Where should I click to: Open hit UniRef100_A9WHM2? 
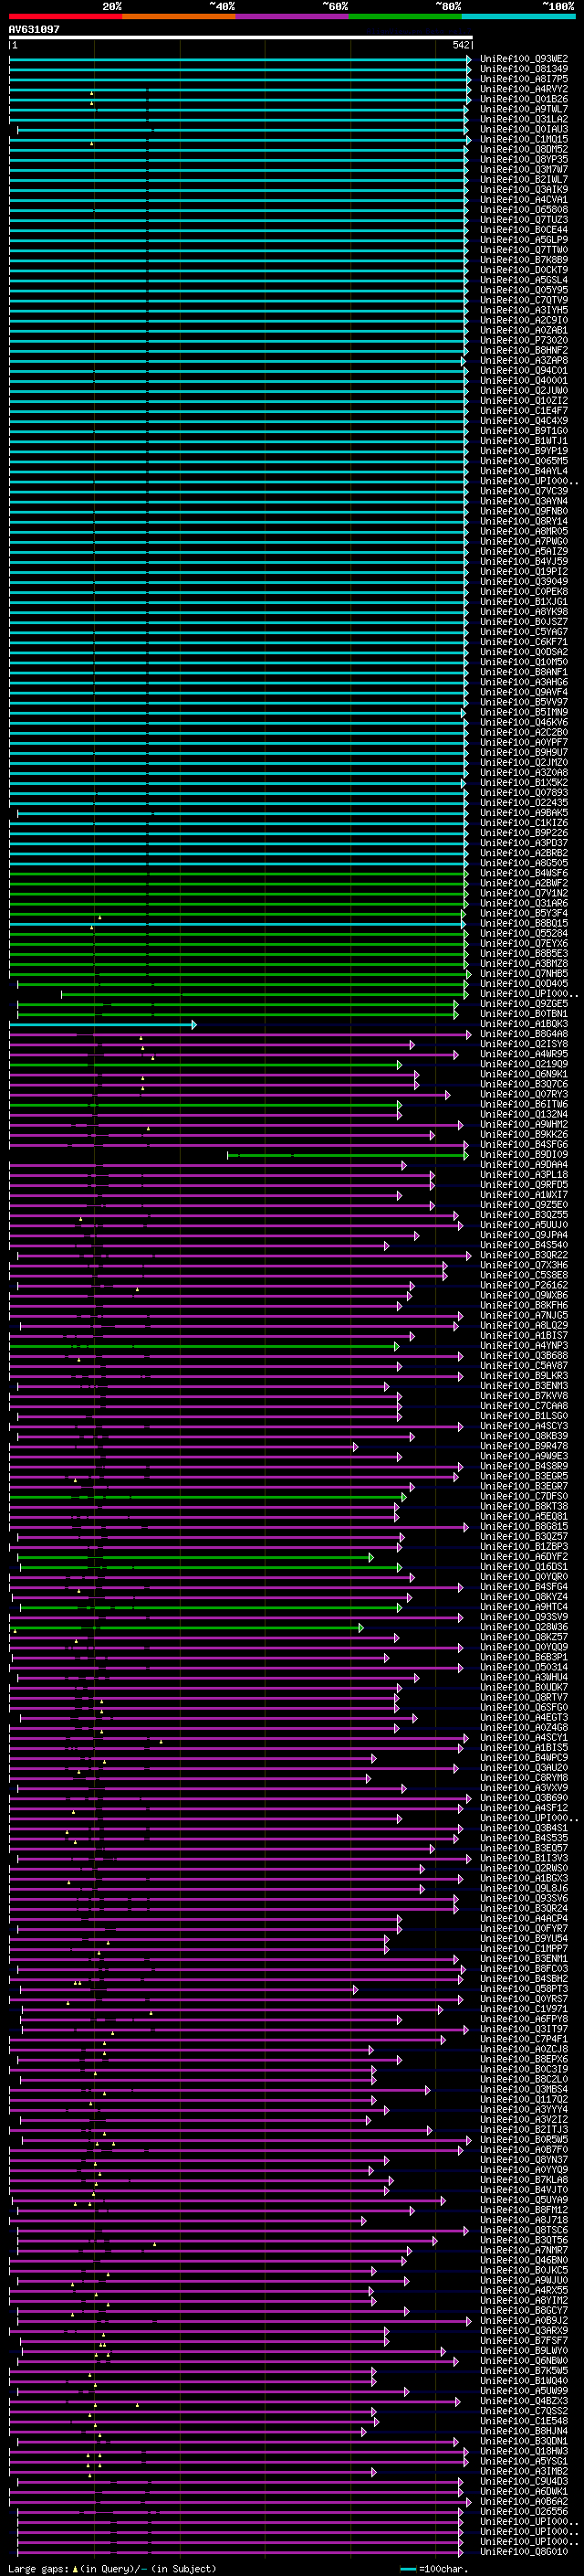click(x=524, y=1124)
